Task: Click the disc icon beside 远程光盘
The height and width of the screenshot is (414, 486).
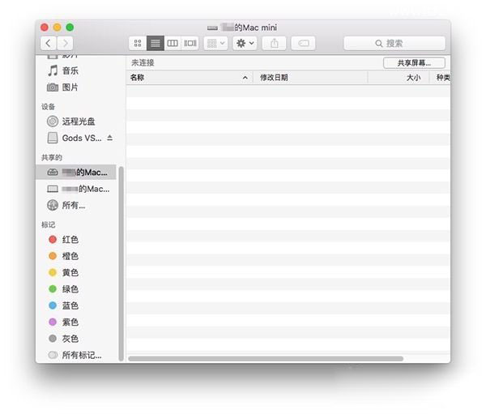Action: point(53,122)
